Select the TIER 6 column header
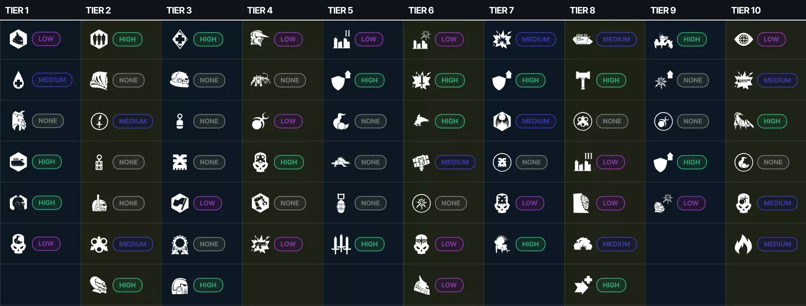806x306 pixels. 421,10
